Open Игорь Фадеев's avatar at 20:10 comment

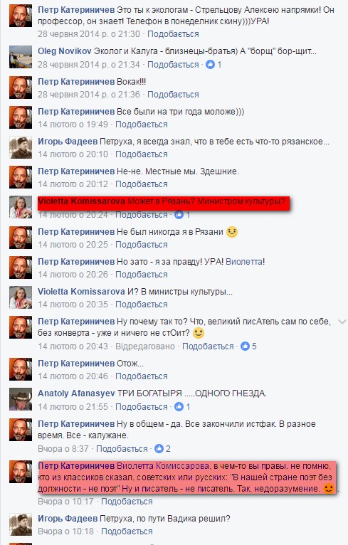tap(21, 147)
